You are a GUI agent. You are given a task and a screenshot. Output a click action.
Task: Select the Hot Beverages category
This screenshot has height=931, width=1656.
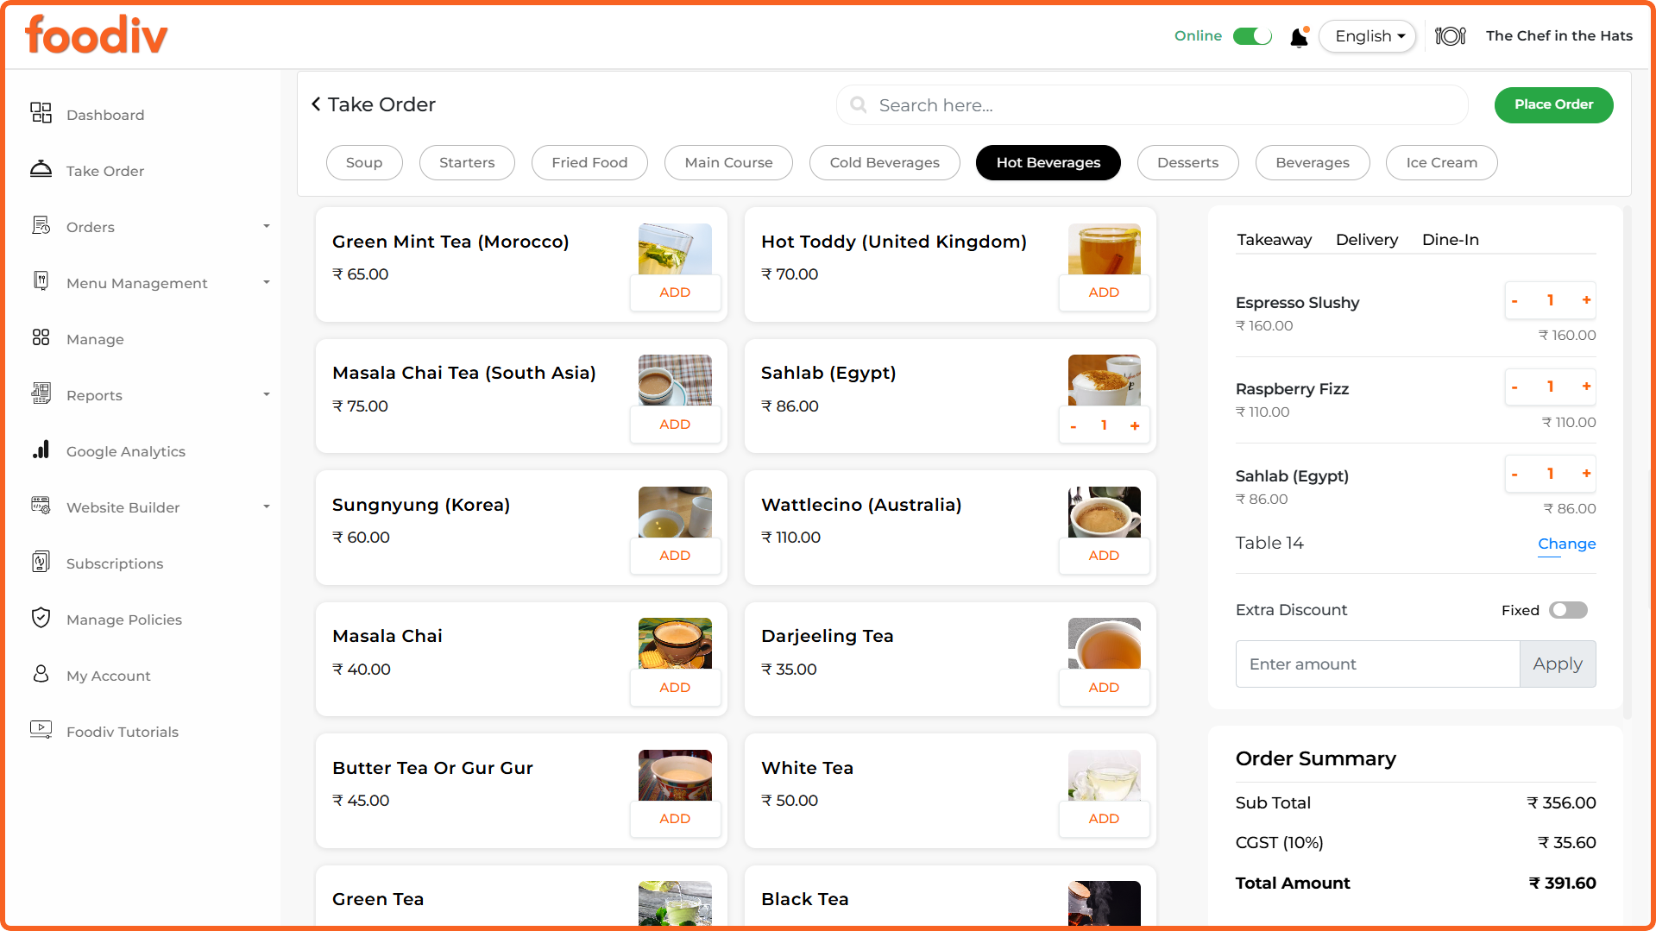click(x=1048, y=162)
